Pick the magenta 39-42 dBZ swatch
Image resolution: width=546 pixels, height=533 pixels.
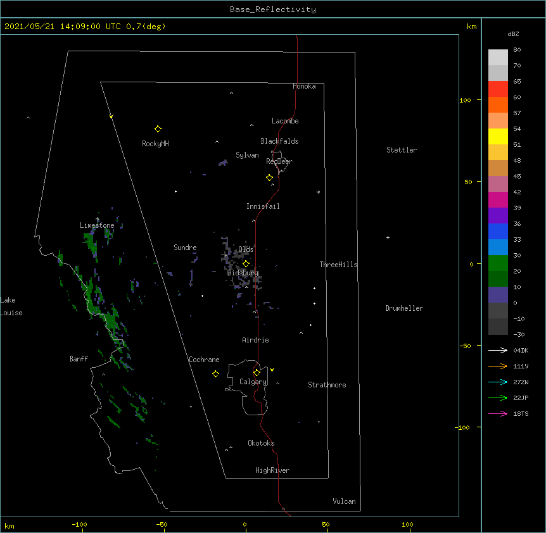[x=498, y=199]
